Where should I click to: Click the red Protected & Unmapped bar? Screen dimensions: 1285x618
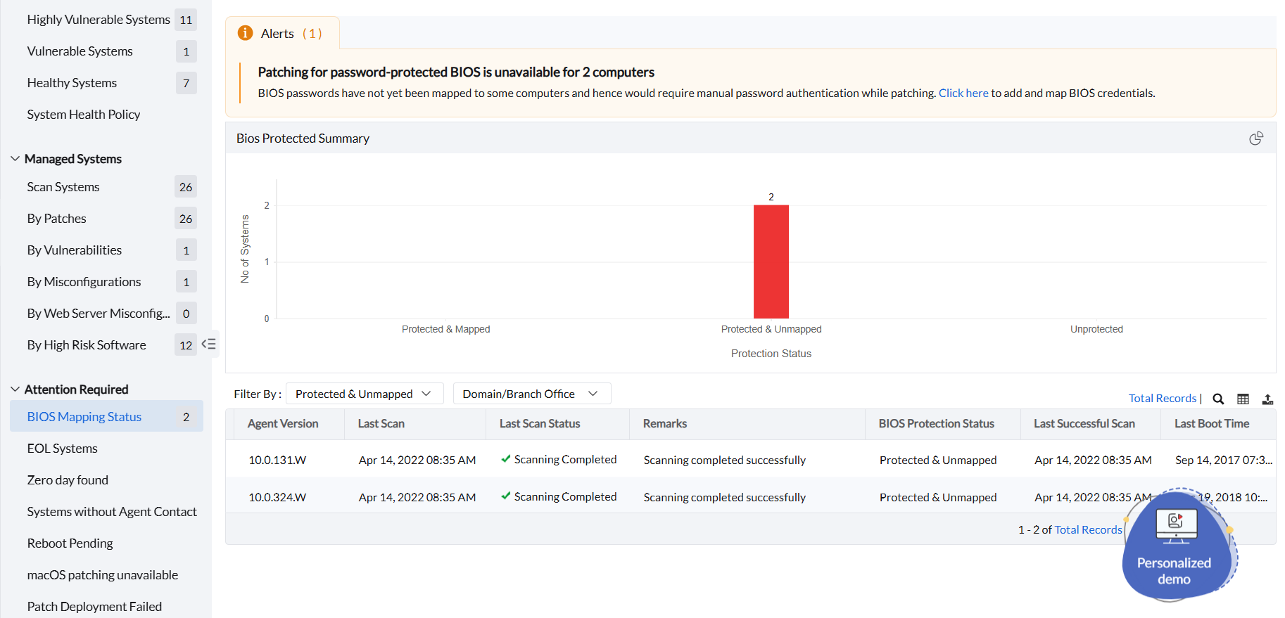771,262
